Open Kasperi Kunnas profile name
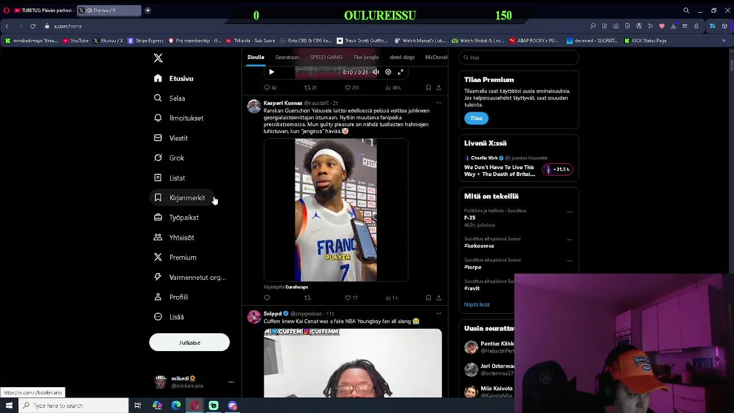The width and height of the screenshot is (734, 413). point(283,103)
